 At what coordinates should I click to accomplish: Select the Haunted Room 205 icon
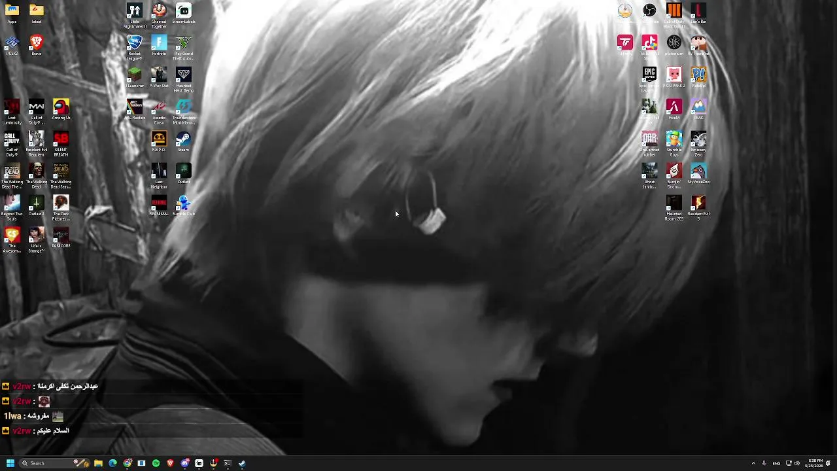point(674,208)
